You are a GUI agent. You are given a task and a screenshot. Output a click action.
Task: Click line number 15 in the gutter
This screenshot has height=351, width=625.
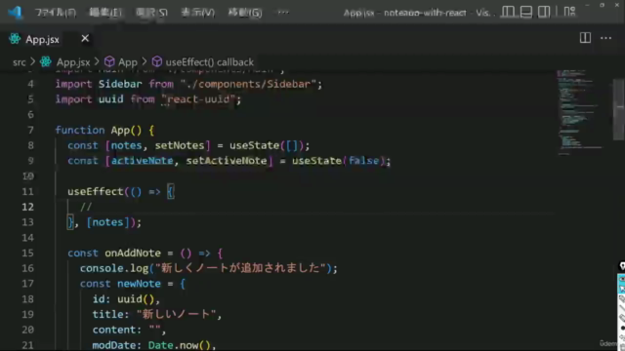[x=27, y=253]
